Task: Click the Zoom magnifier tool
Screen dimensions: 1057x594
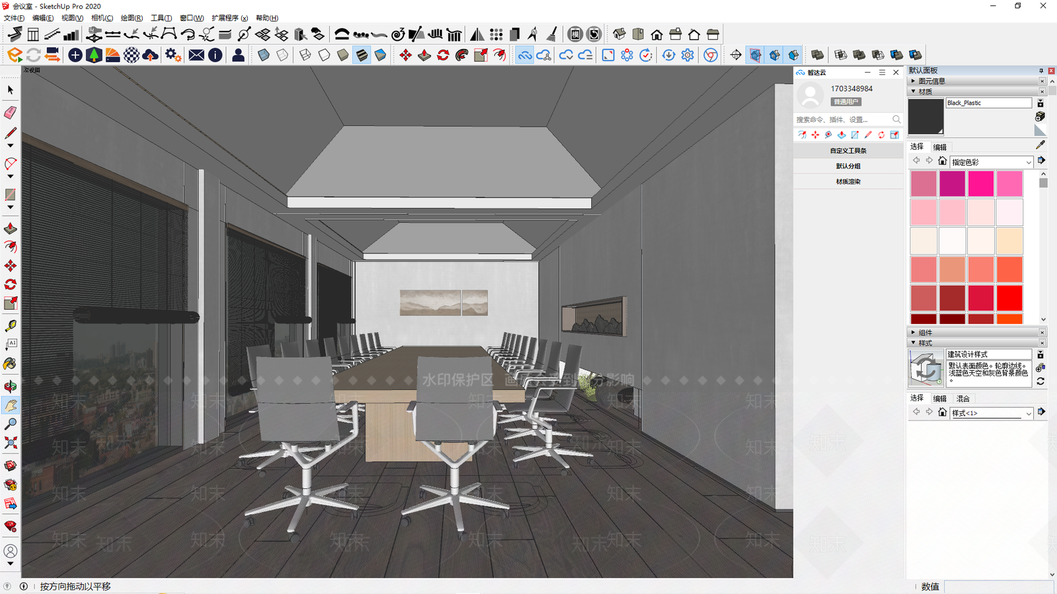Action: 11,424
